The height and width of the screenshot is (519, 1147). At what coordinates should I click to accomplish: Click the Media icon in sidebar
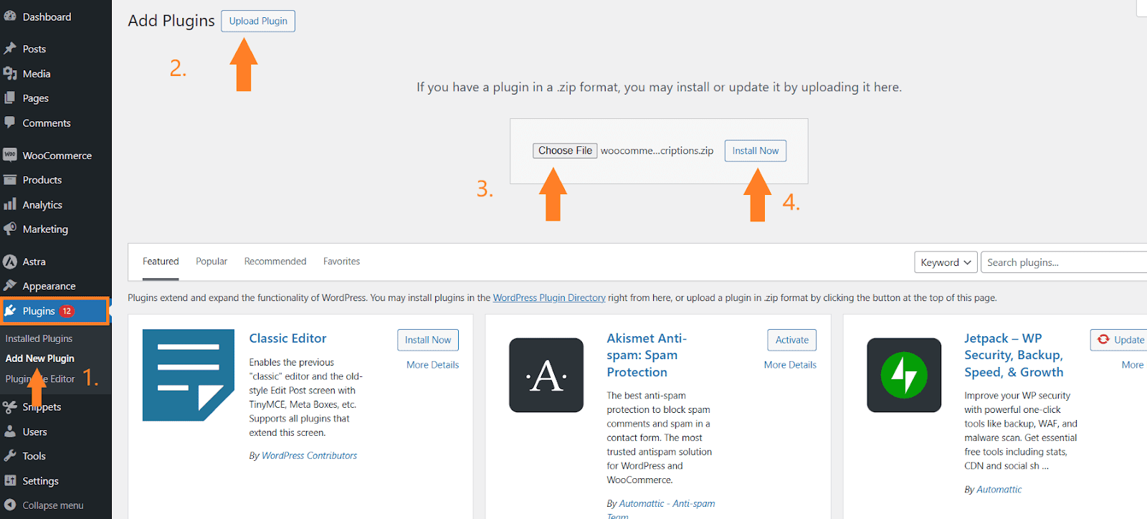pos(10,73)
